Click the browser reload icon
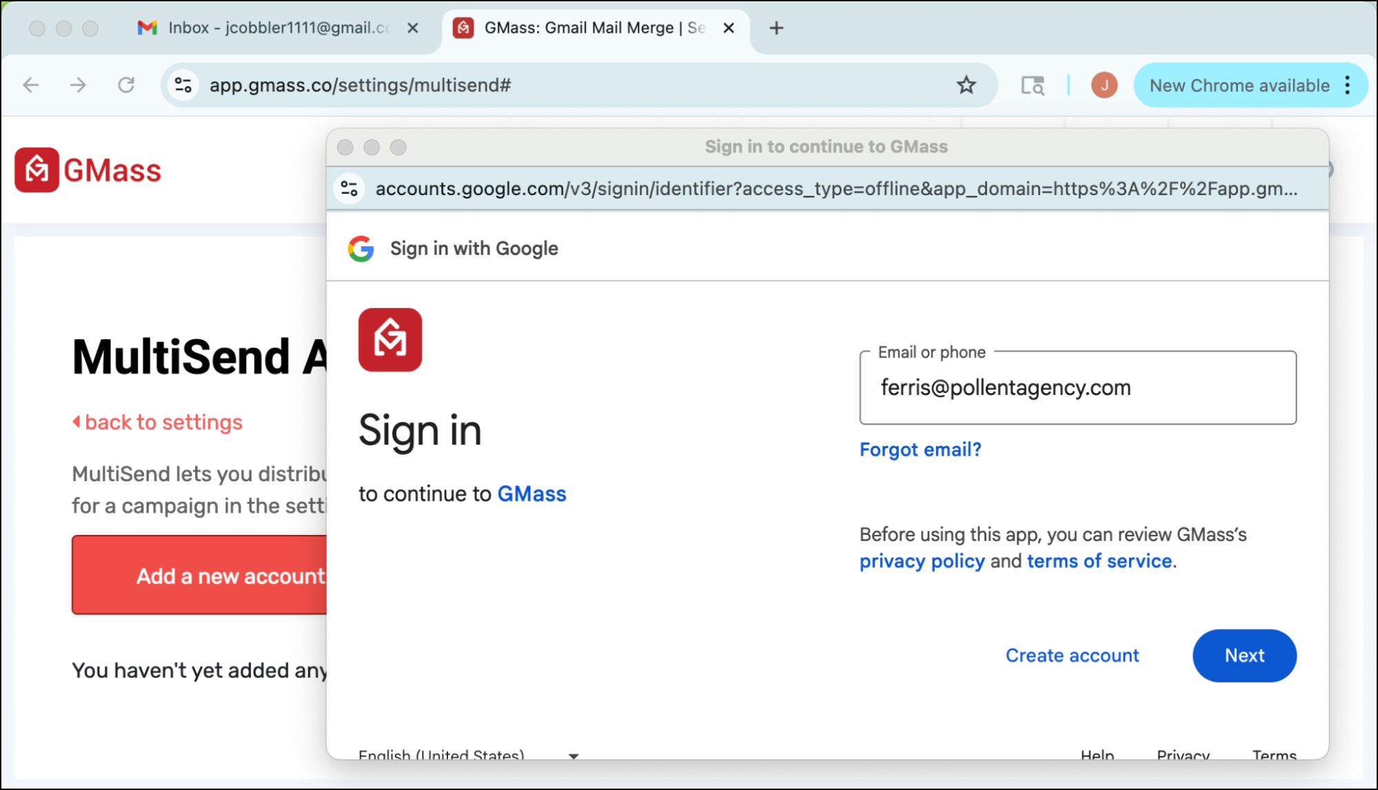 126,85
